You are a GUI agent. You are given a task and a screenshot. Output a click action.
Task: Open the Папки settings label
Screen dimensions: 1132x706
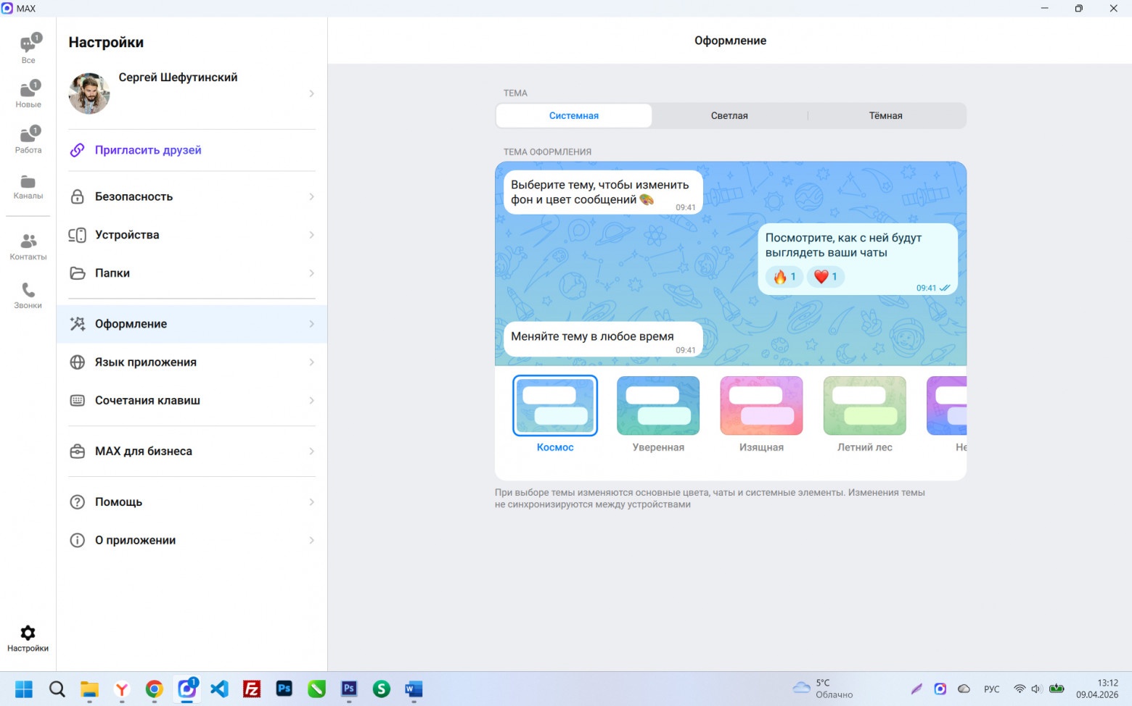(112, 273)
